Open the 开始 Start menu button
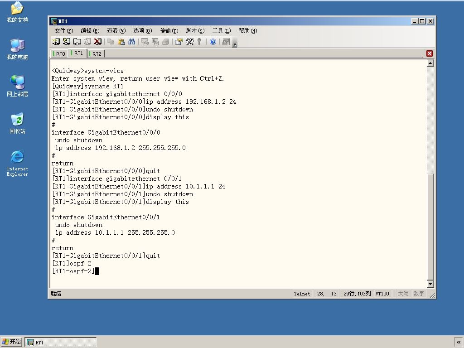 [x=11, y=342]
